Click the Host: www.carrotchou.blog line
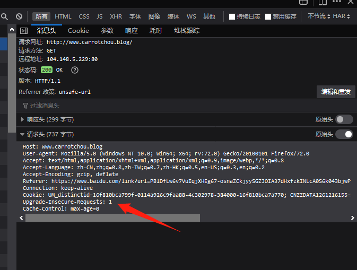The height and width of the screenshot is (270, 357). (x=63, y=146)
